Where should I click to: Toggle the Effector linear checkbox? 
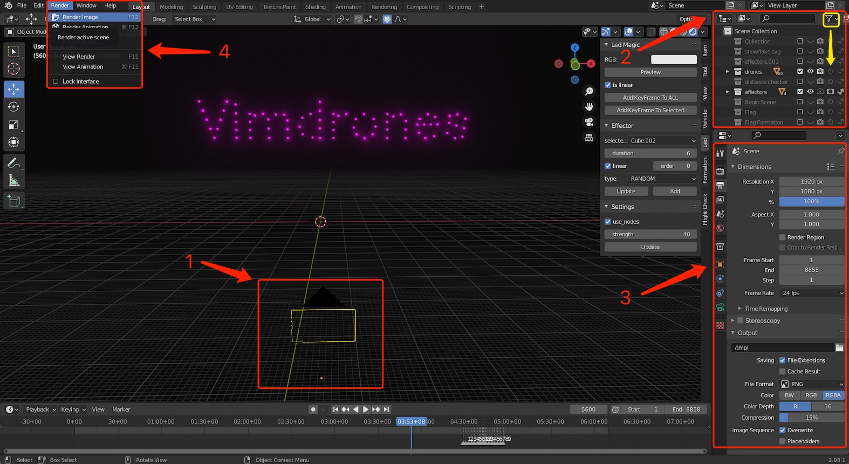pos(608,166)
